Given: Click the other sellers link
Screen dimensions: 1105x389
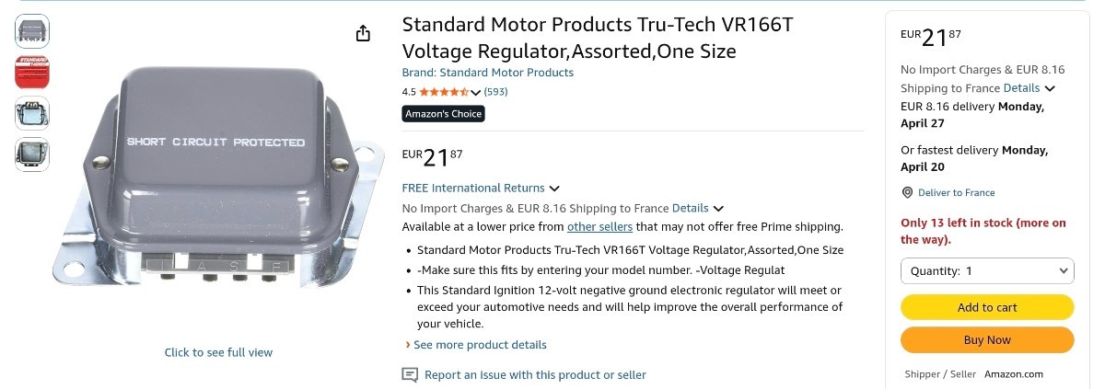Looking at the screenshot, I should coord(599,226).
